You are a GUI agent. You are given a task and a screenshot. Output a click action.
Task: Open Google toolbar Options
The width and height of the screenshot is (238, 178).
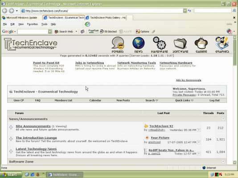coord(142,32)
